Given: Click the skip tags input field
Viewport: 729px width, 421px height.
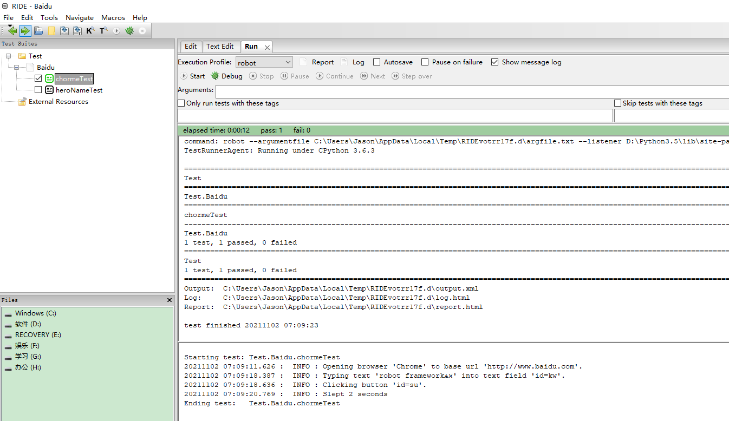Looking at the screenshot, I should click(672, 115).
